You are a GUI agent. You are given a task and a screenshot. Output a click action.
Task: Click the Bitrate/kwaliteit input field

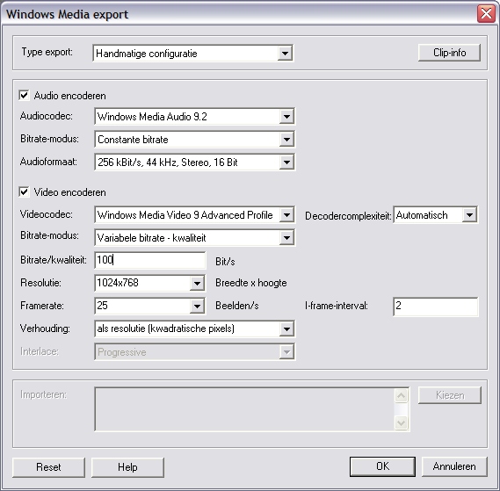click(150, 260)
